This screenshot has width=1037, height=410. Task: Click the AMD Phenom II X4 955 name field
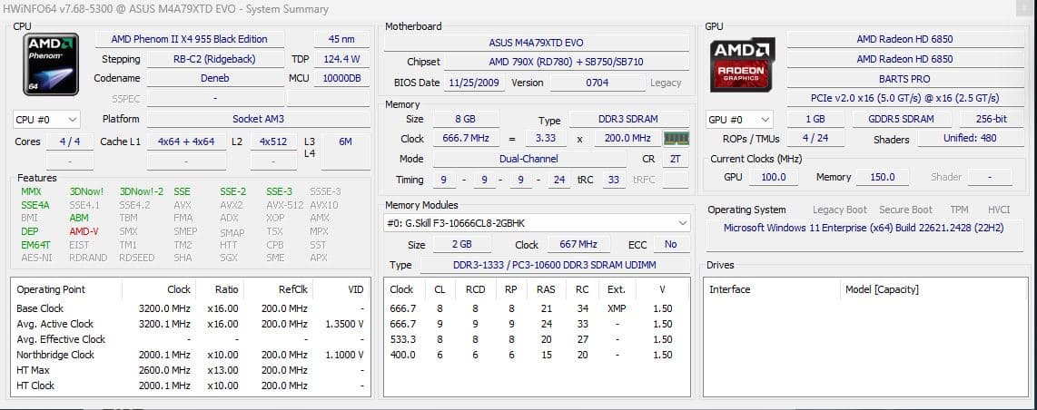(189, 39)
